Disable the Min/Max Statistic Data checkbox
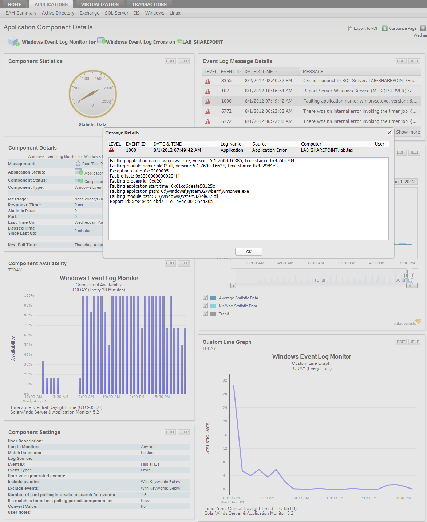Image resolution: width=427 pixels, height=522 pixels. coord(205,305)
